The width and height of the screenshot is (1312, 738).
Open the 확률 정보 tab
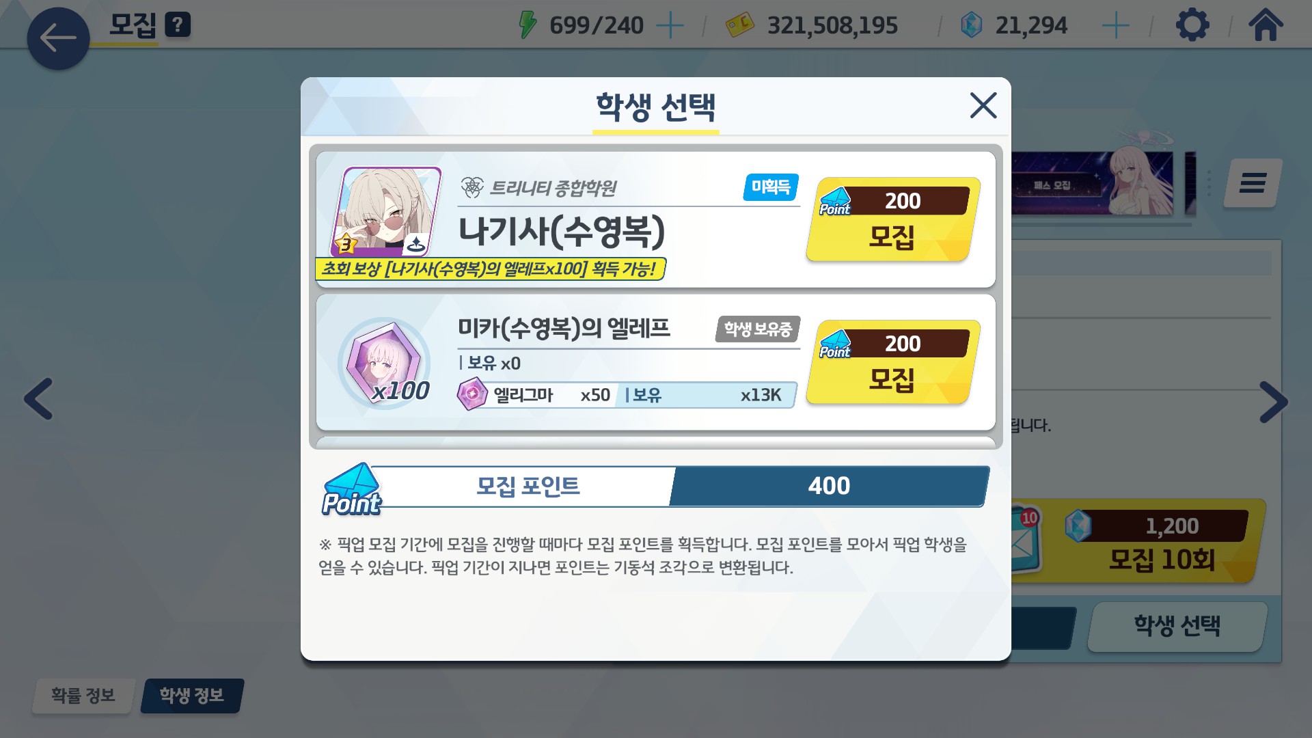click(83, 696)
